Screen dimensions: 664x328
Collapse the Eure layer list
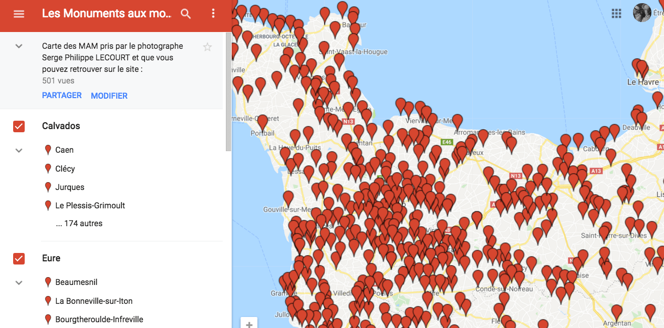[19, 283]
